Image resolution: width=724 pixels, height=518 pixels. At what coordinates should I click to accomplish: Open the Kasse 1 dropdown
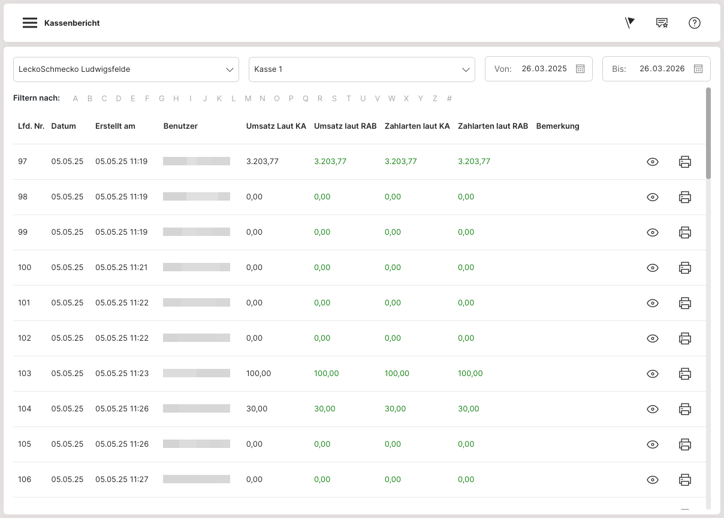coord(361,69)
